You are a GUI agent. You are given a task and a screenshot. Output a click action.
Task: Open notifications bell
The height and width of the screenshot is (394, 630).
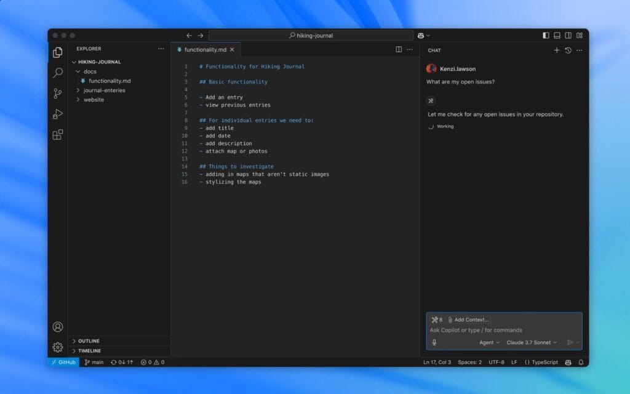pos(581,362)
